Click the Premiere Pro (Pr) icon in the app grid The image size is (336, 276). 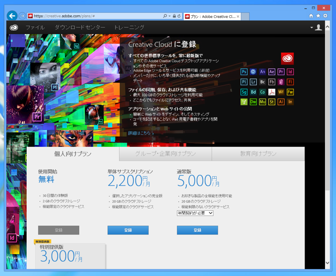click(281, 71)
